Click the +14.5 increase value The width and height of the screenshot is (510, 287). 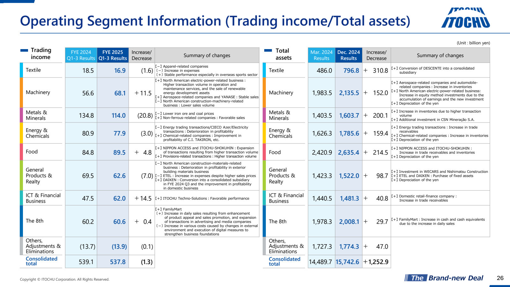coord(143,198)
